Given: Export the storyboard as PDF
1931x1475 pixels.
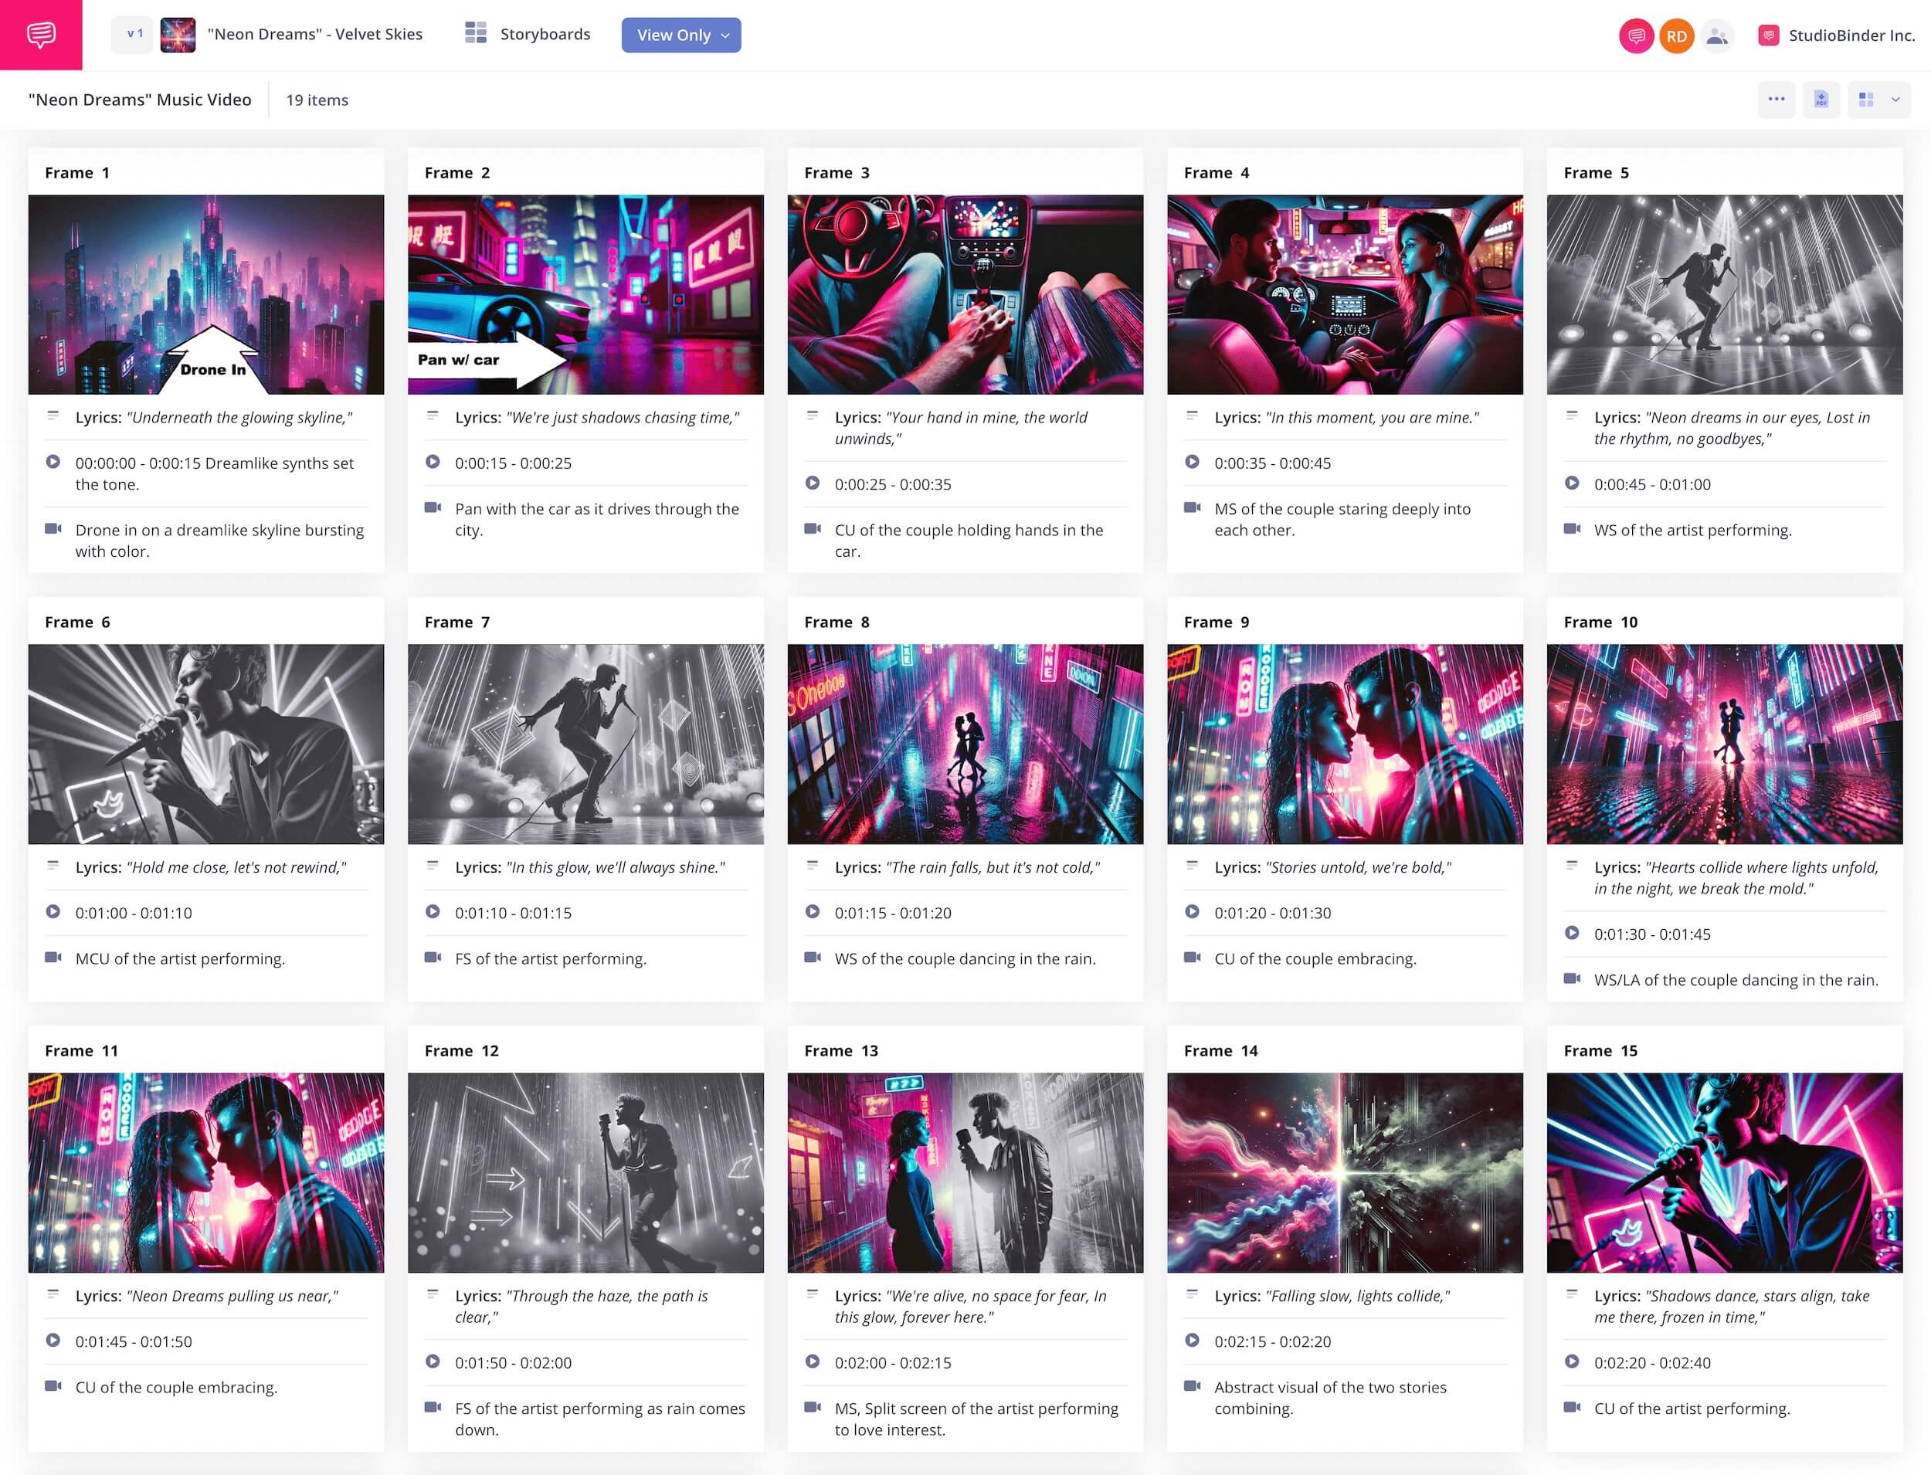Looking at the screenshot, I should click(1822, 99).
